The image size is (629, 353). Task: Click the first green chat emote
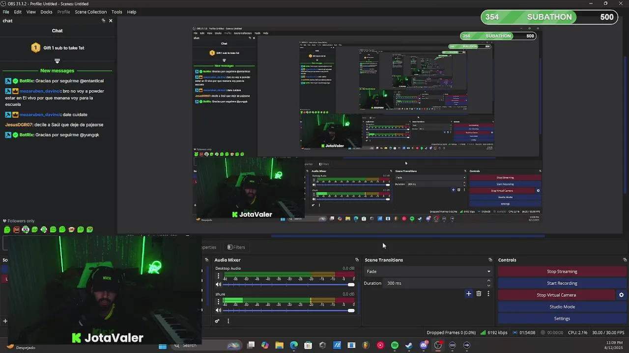click(7, 229)
